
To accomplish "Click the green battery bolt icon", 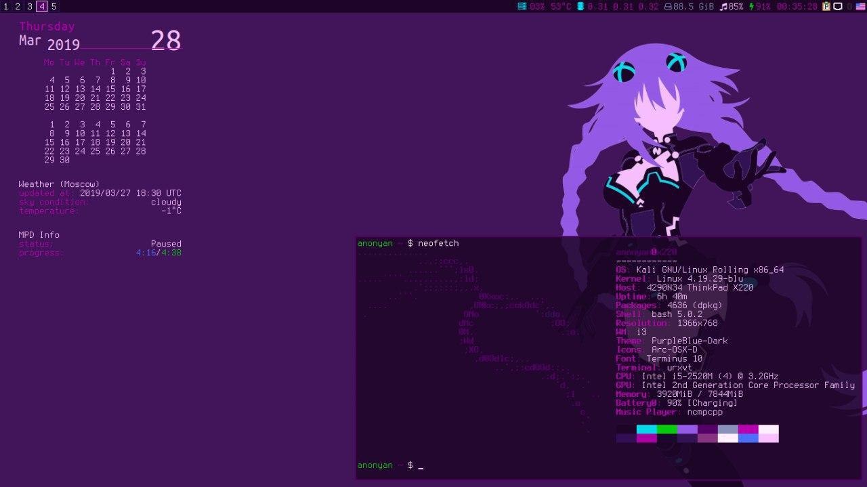I will [752, 6].
